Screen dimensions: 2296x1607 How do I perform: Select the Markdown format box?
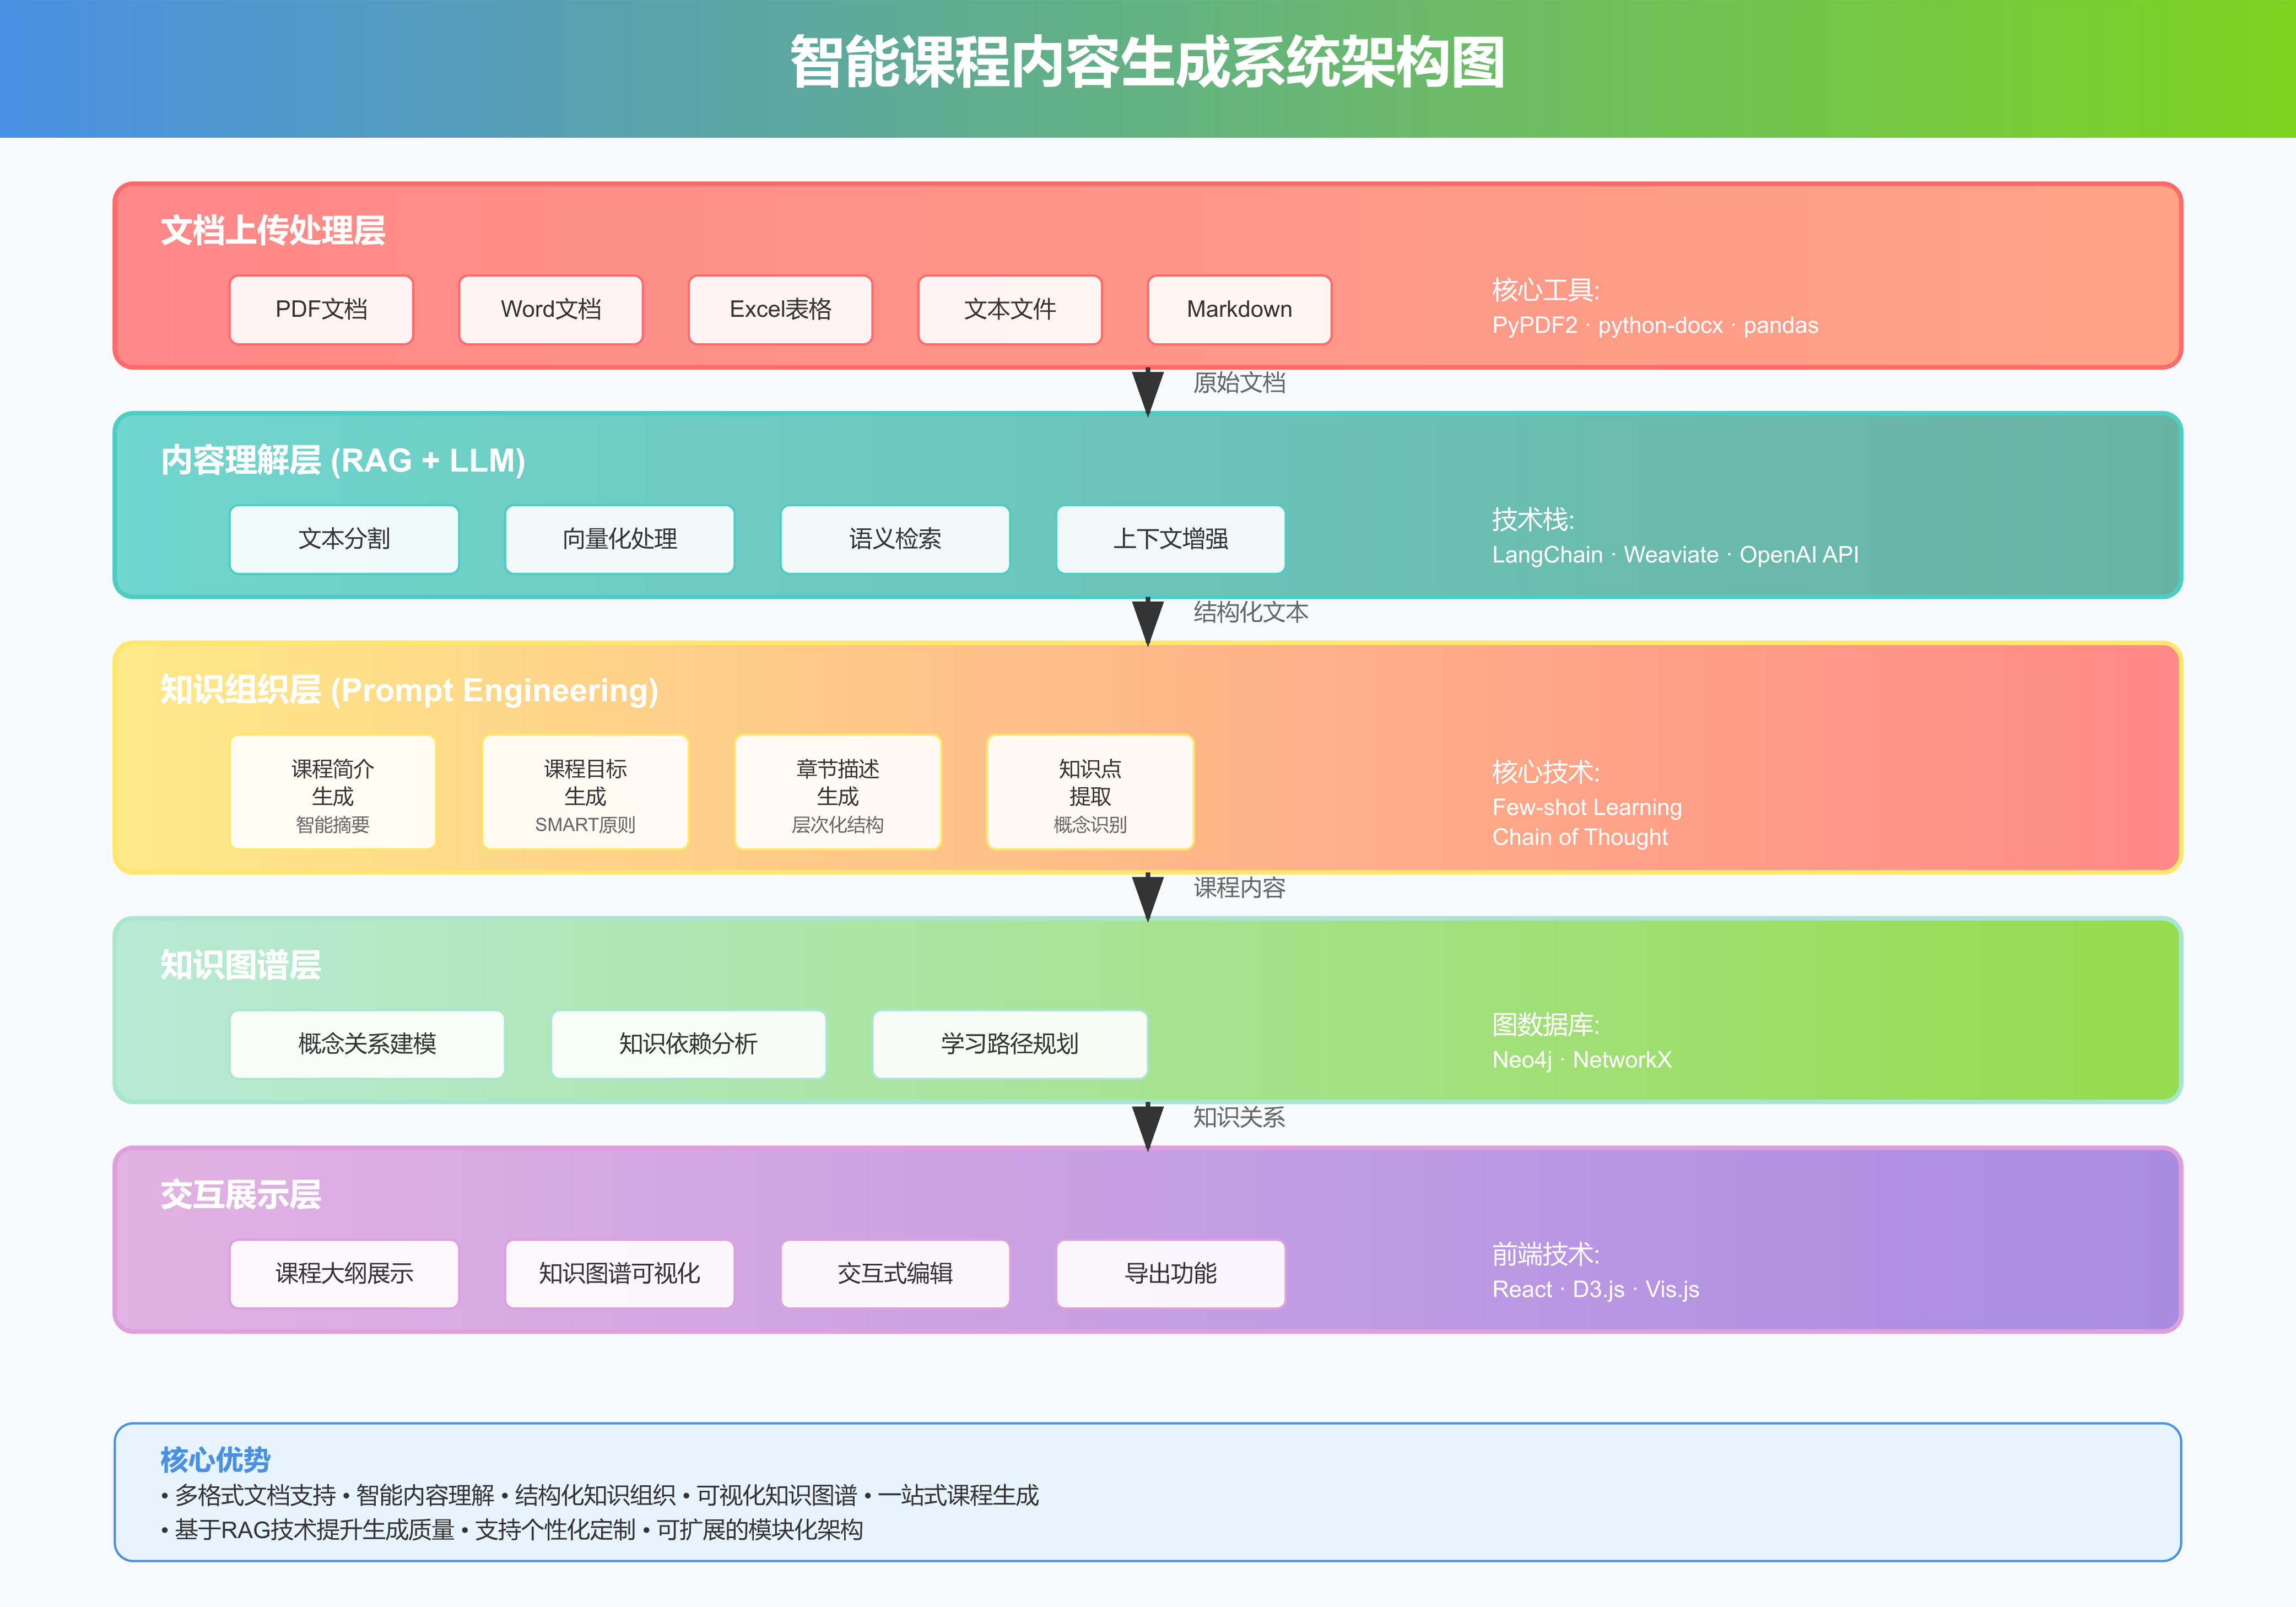click(1239, 310)
